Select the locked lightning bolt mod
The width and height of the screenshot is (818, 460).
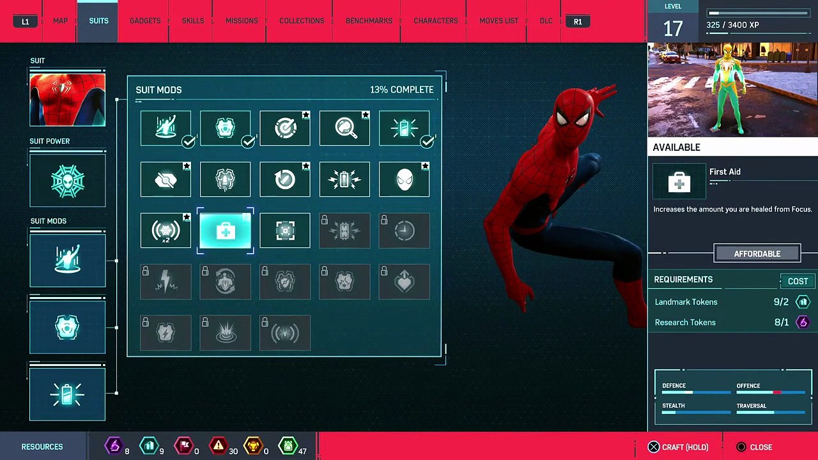coord(166,282)
